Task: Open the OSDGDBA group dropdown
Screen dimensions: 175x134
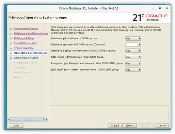Action: (133, 57)
